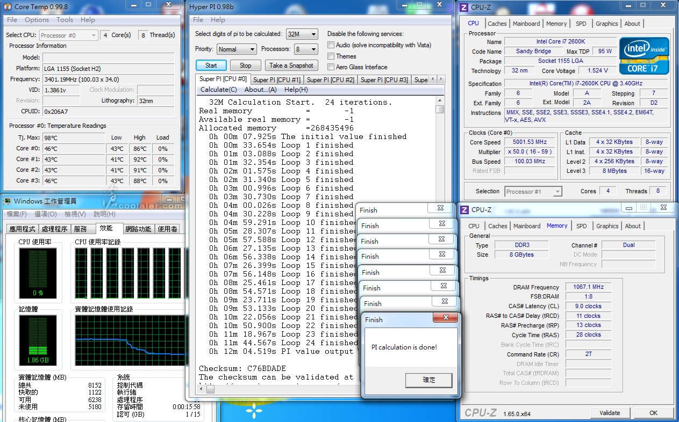Open About...(A) menu in Super PI
This screenshot has height=422, width=679.
pos(260,90)
